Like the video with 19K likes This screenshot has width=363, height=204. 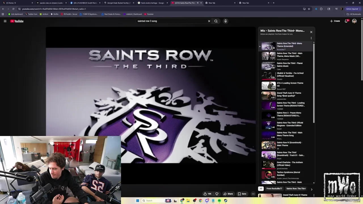[x=207, y=194]
